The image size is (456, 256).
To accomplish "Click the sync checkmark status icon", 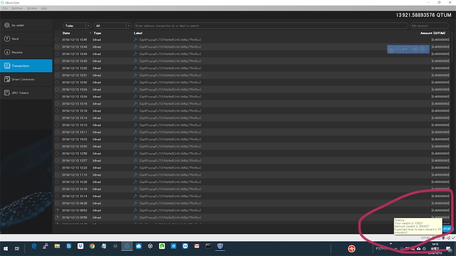I will point(453,238).
